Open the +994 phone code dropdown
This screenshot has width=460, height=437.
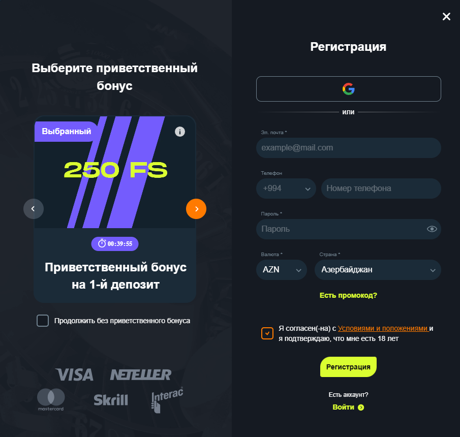pyautogui.click(x=286, y=189)
